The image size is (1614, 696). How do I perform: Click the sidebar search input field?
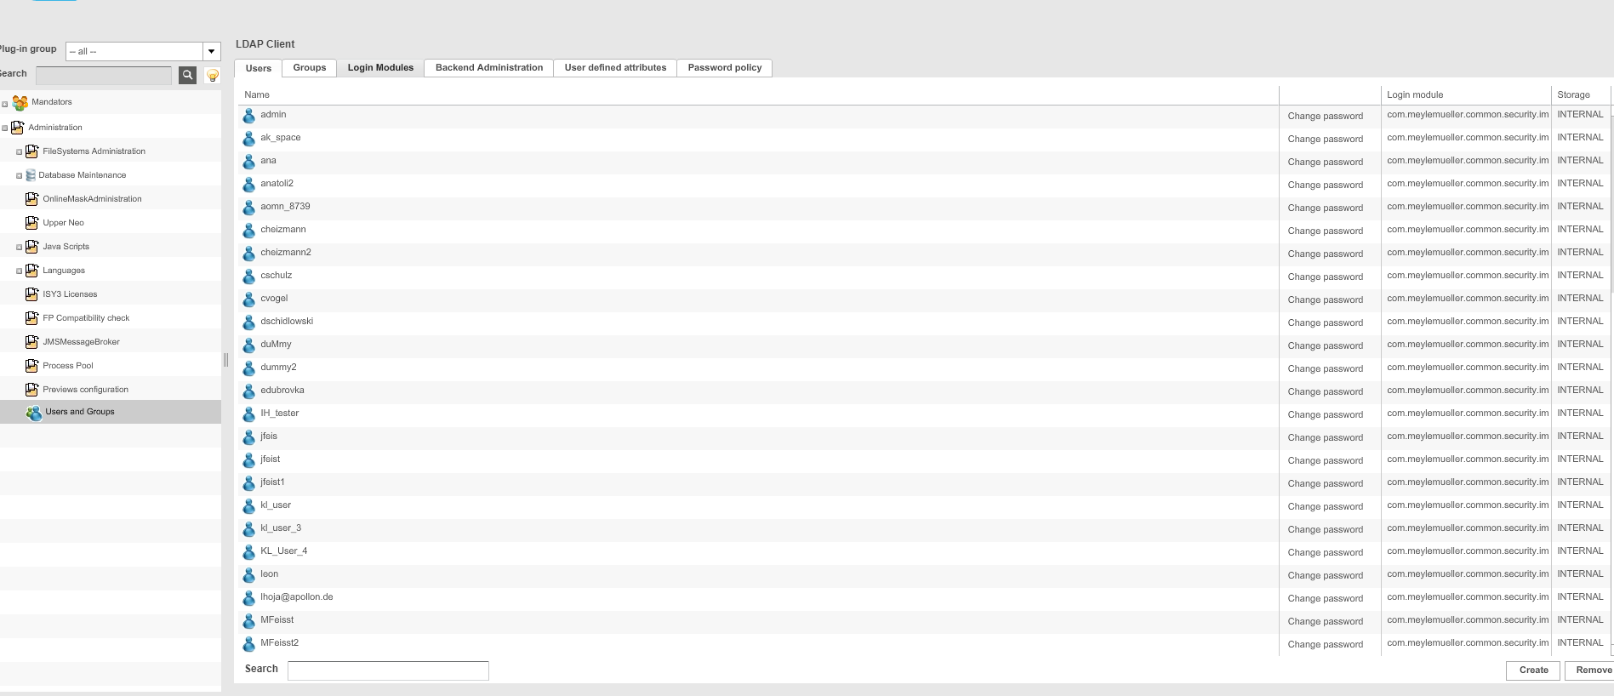[x=104, y=76]
